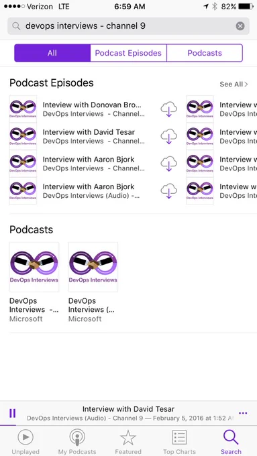The image size is (257, 456).
Task: Select the All segment
Action: click(x=52, y=53)
